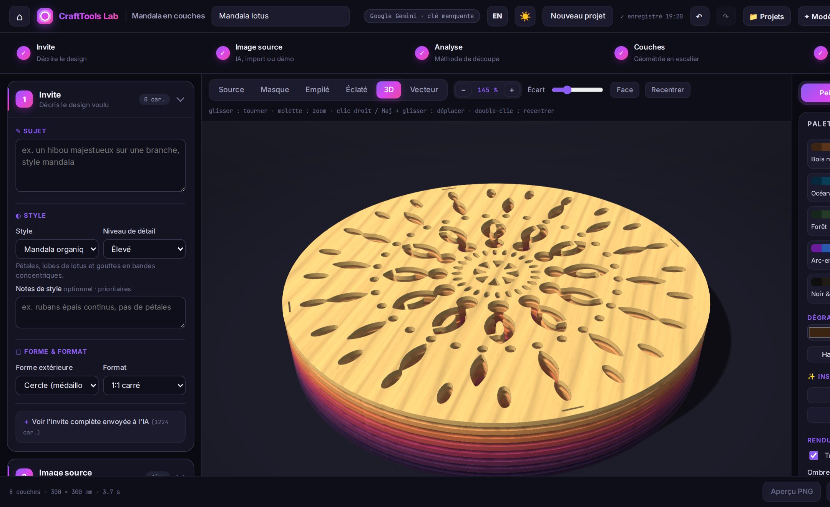This screenshot has width=830, height=507.
Task: Open Niveau de détail dropdown Élevé
Action: (x=144, y=249)
